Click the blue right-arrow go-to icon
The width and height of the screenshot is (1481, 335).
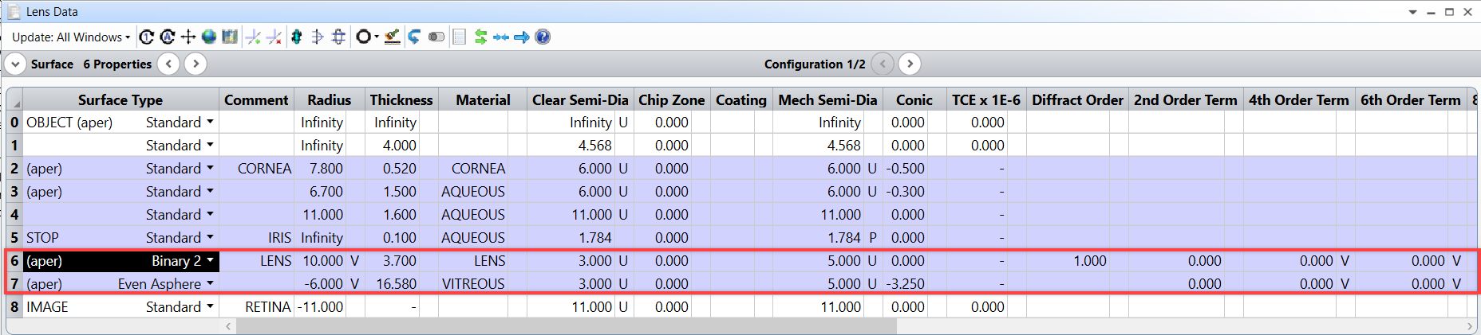[522, 37]
